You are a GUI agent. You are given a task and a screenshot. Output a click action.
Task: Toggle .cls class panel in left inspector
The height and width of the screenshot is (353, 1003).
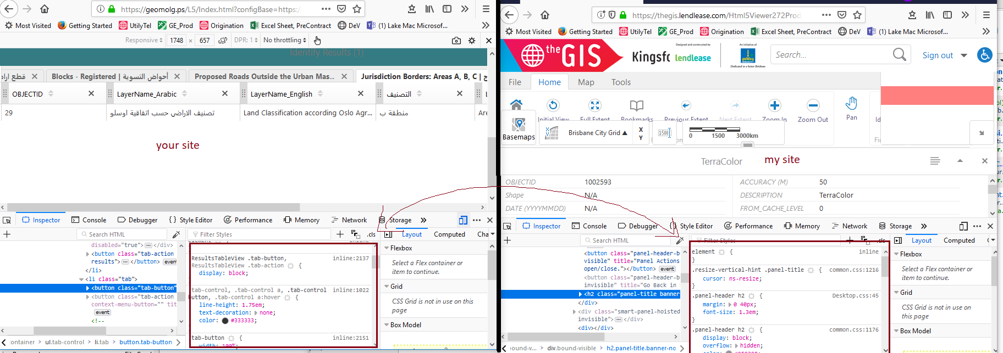click(x=372, y=234)
